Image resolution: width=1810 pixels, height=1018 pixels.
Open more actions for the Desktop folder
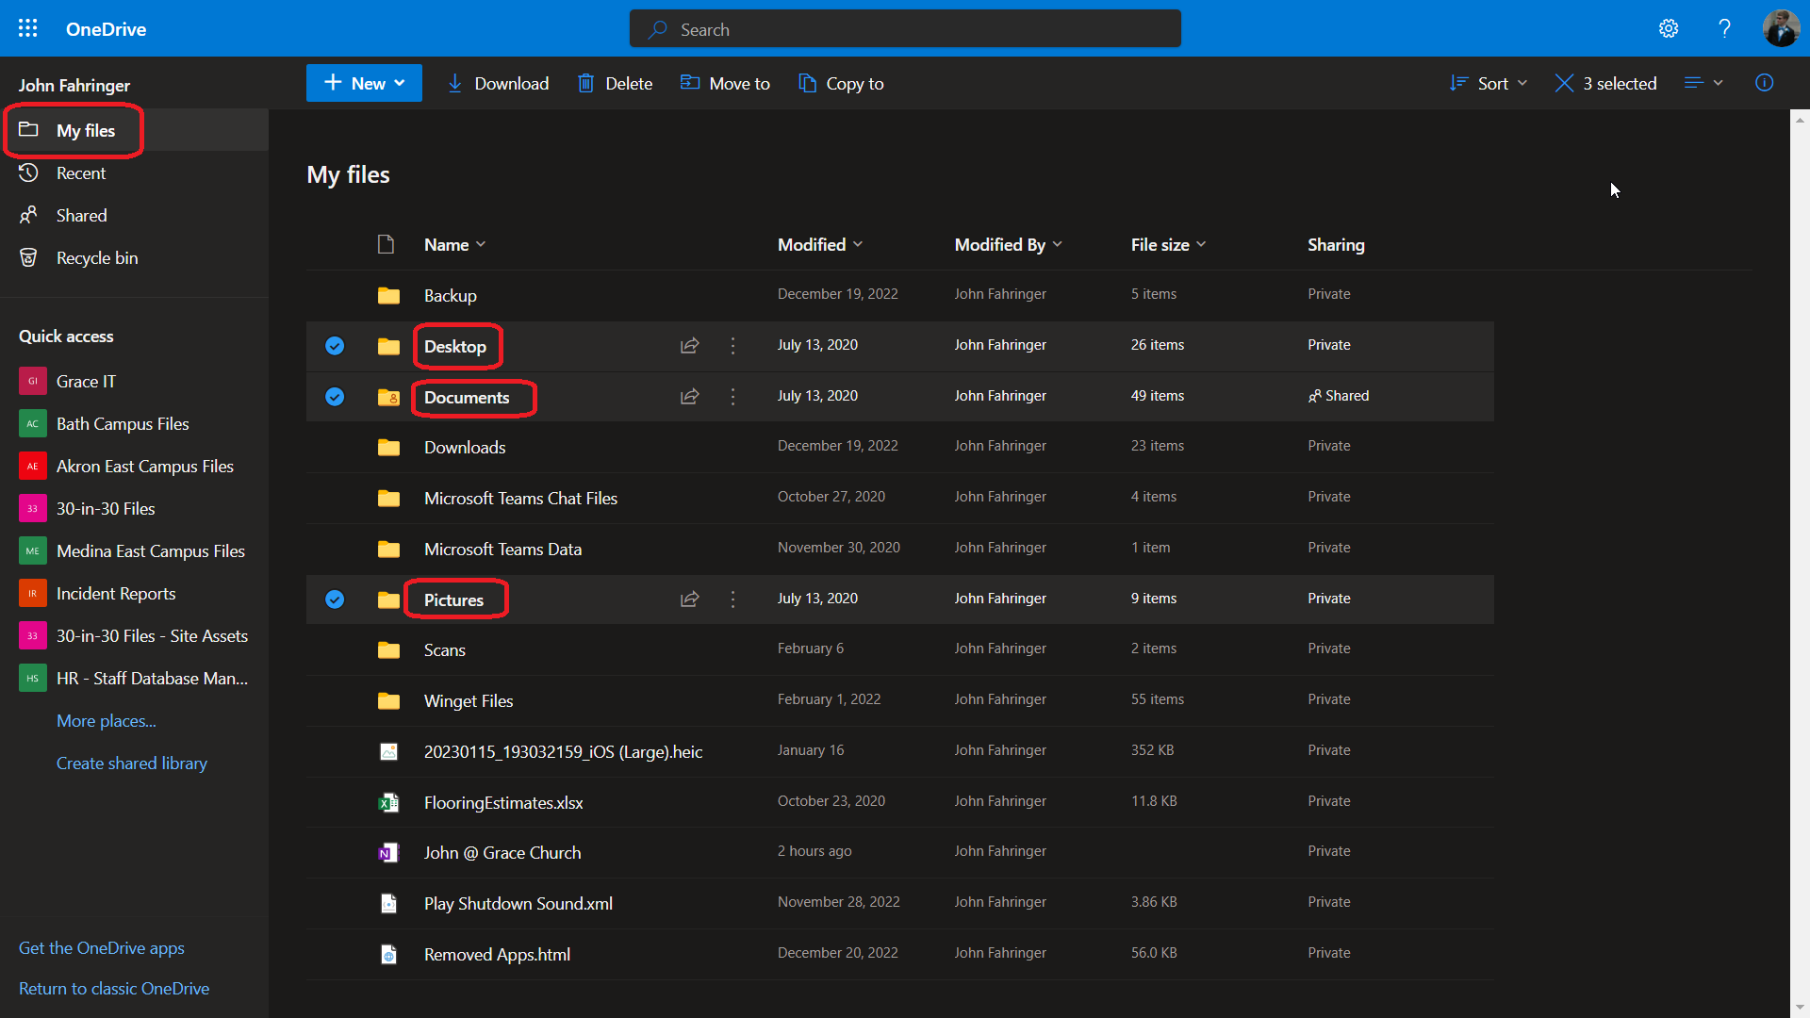pos(732,346)
